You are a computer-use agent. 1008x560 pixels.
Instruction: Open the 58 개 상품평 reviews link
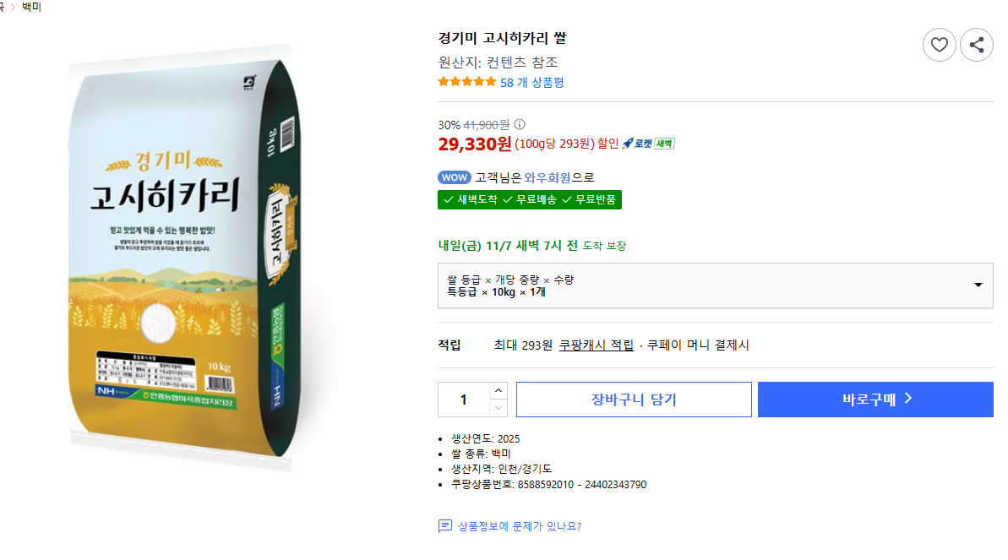[x=532, y=82]
